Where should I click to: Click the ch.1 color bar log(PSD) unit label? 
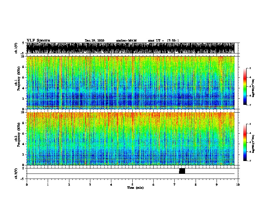pos(253,88)
